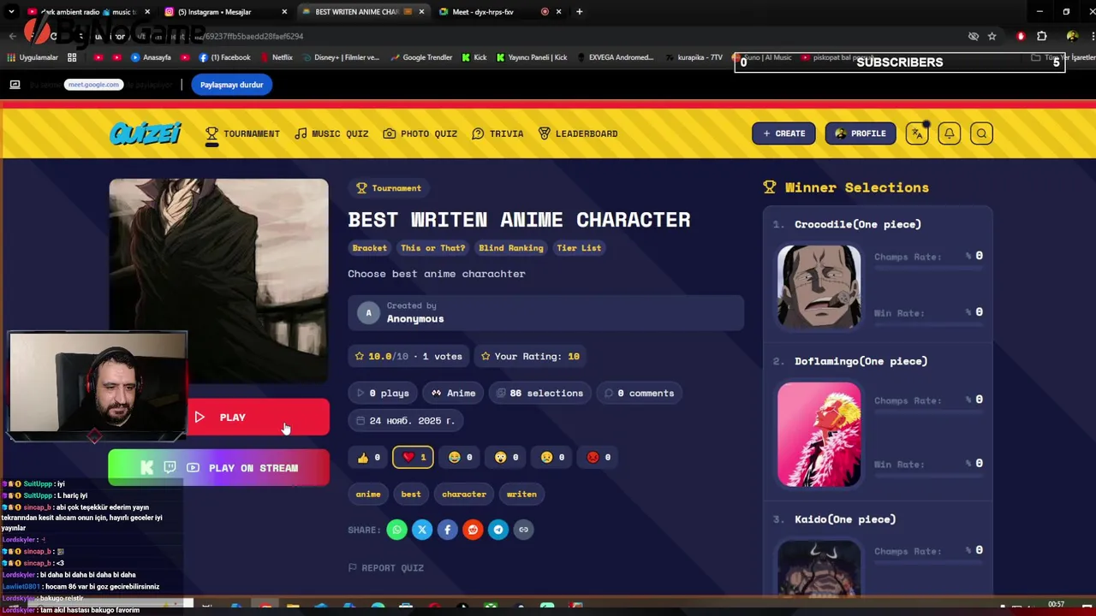Click the date chip 24 нояб. 2025 г.
Viewport: 1096px width, 616px height.
(405, 421)
